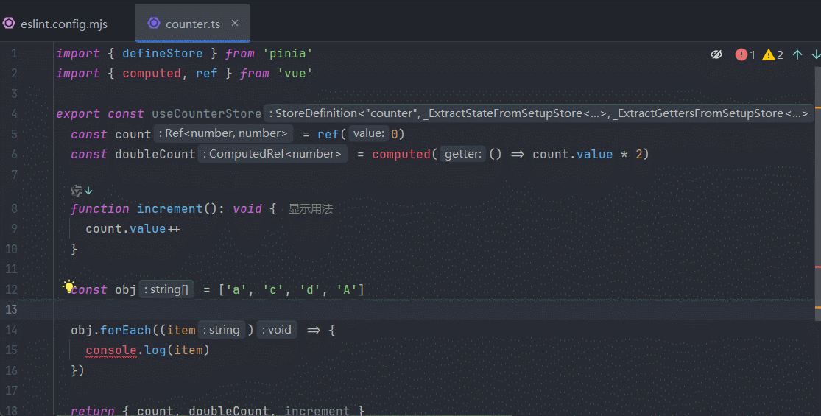
Task: Click the 'getter:' parameter hint
Action: 463,154
